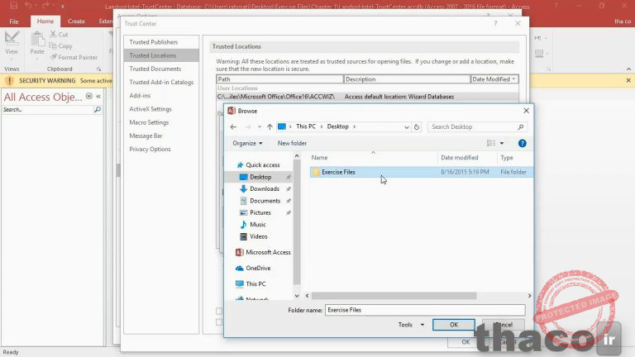Click the up one level arrow

pyautogui.click(x=270, y=126)
